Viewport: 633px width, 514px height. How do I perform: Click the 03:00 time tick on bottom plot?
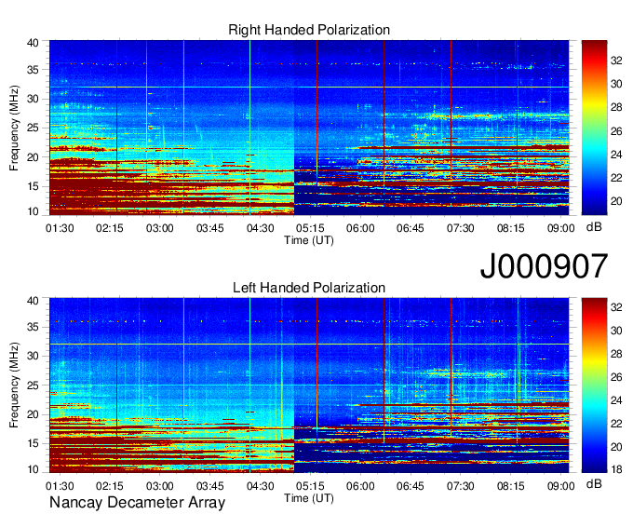(160, 486)
